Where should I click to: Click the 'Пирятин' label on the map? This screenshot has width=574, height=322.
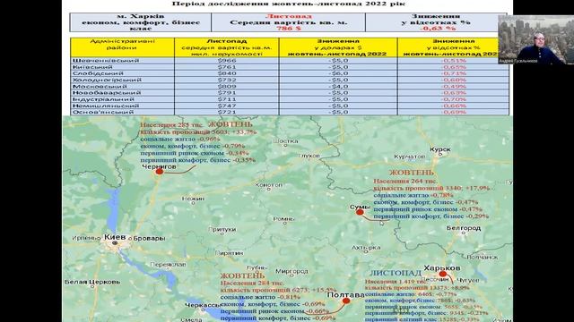(230, 253)
